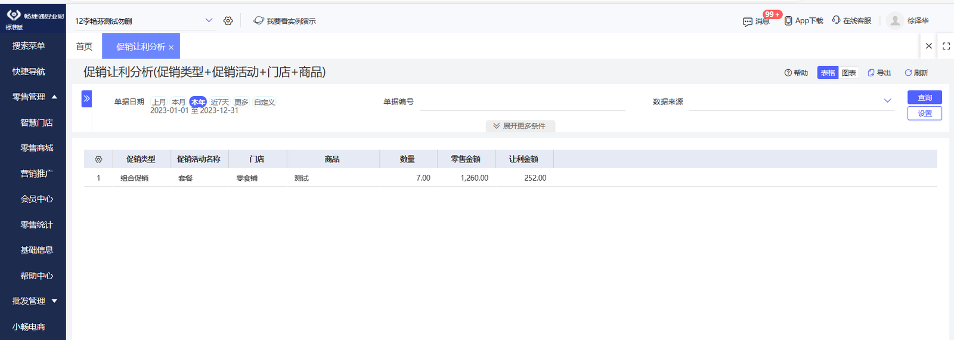Click the 99+ message badge

click(x=772, y=14)
